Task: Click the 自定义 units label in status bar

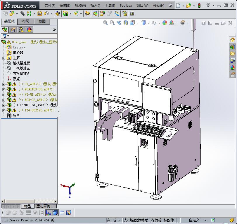Action: pos(194,220)
